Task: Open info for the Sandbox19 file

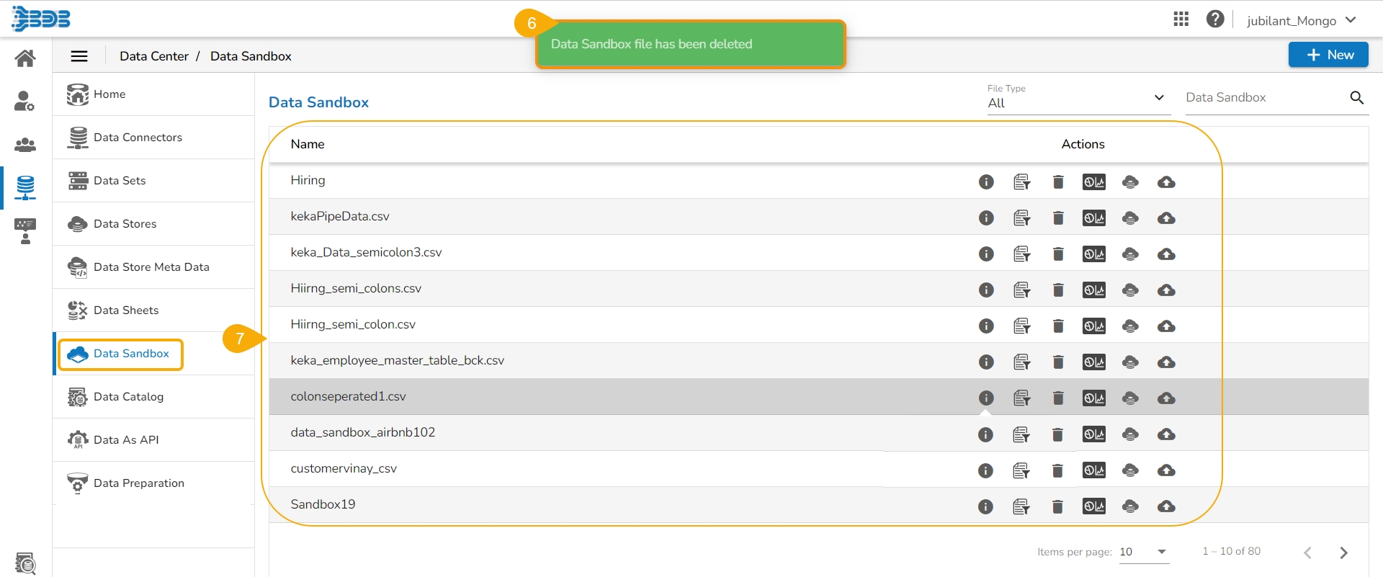Action: (x=985, y=506)
